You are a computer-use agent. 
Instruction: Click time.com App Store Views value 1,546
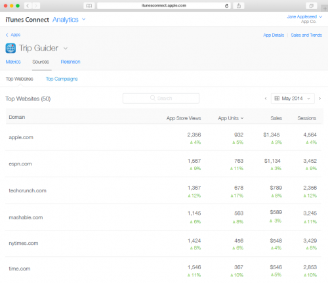(194, 267)
